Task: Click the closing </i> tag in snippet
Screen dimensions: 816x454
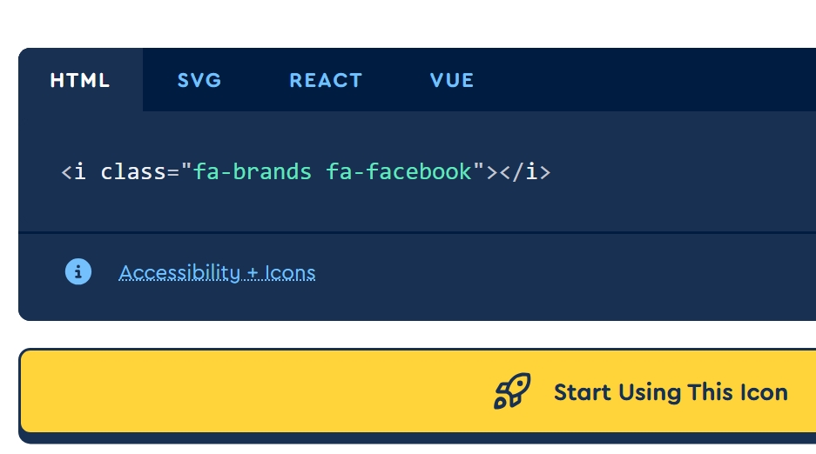Action: [525, 171]
